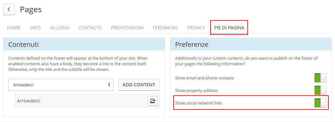Image resolution: width=335 pixels, height=122 pixels.
Task: Click the Pages page title
Action: [x=31, y=10]
